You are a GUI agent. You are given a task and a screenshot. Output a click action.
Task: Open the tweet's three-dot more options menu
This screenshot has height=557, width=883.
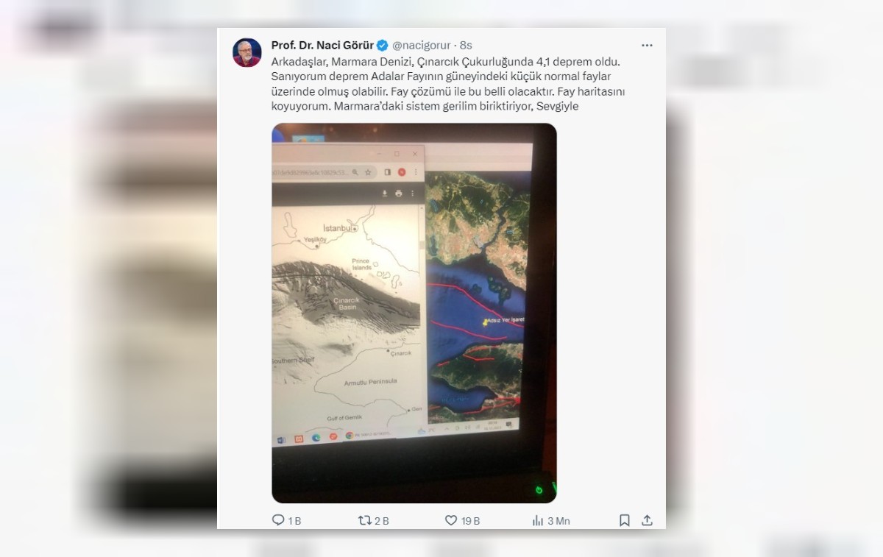coord(647,45)
